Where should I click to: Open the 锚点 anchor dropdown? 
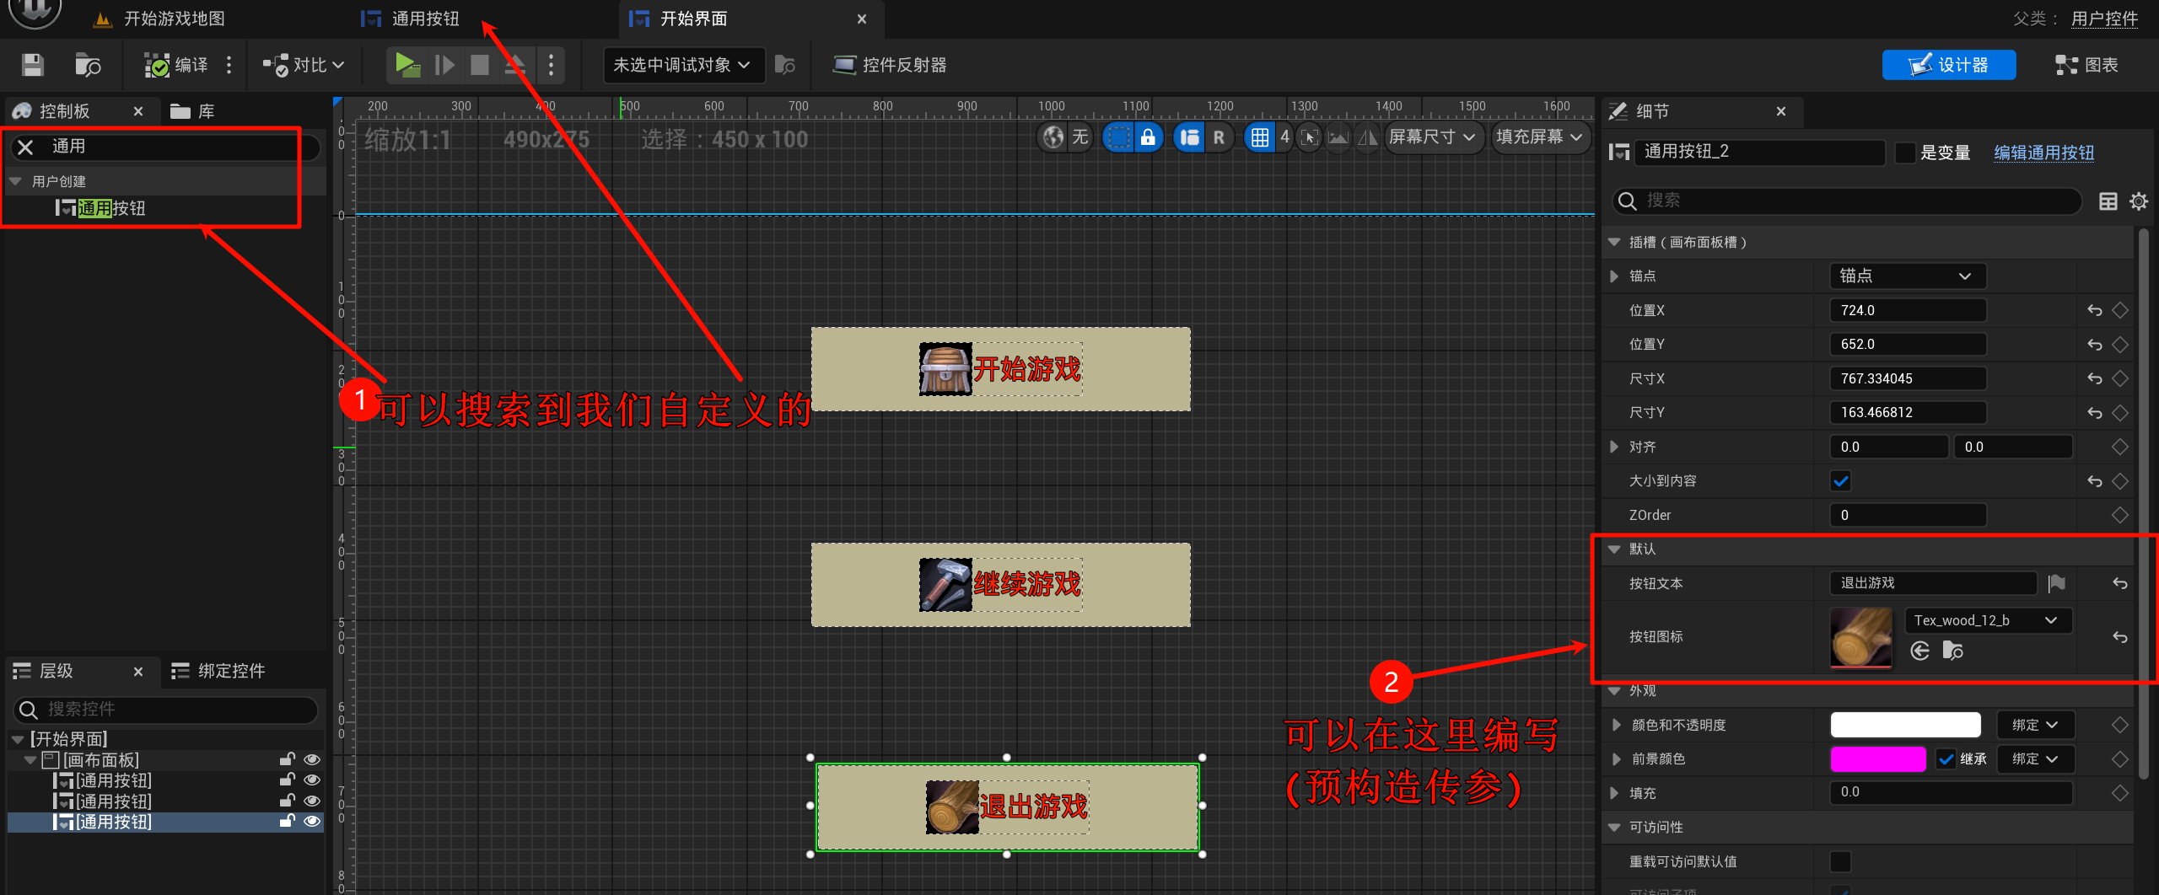[1907, 276]
